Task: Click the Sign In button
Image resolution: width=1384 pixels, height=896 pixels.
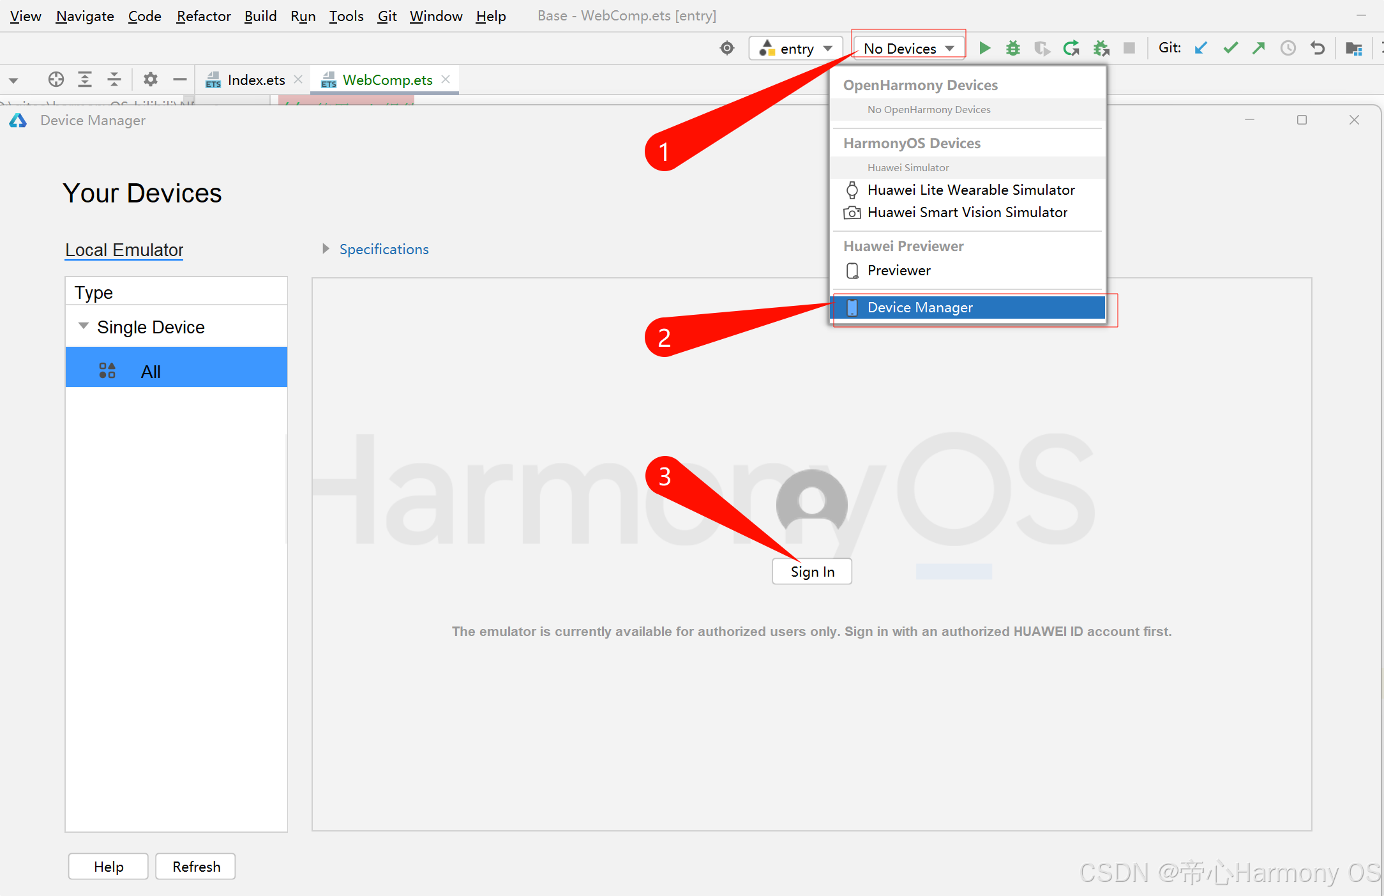Action: (x=811, y=572)
